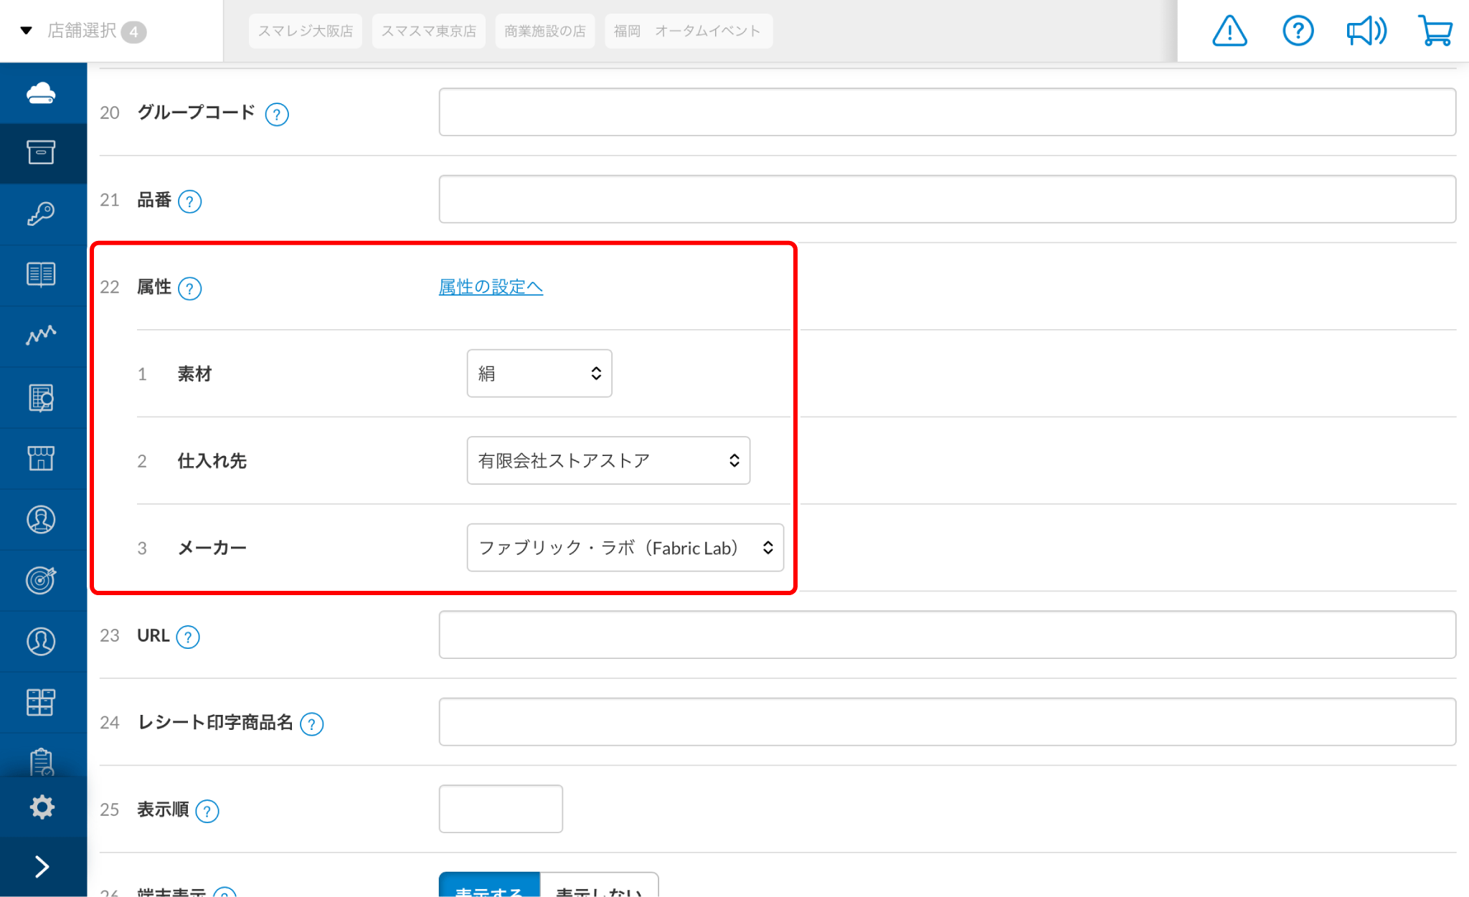Open the document search icon in sidebar
Screen dimensions: 1469x897
42,397
